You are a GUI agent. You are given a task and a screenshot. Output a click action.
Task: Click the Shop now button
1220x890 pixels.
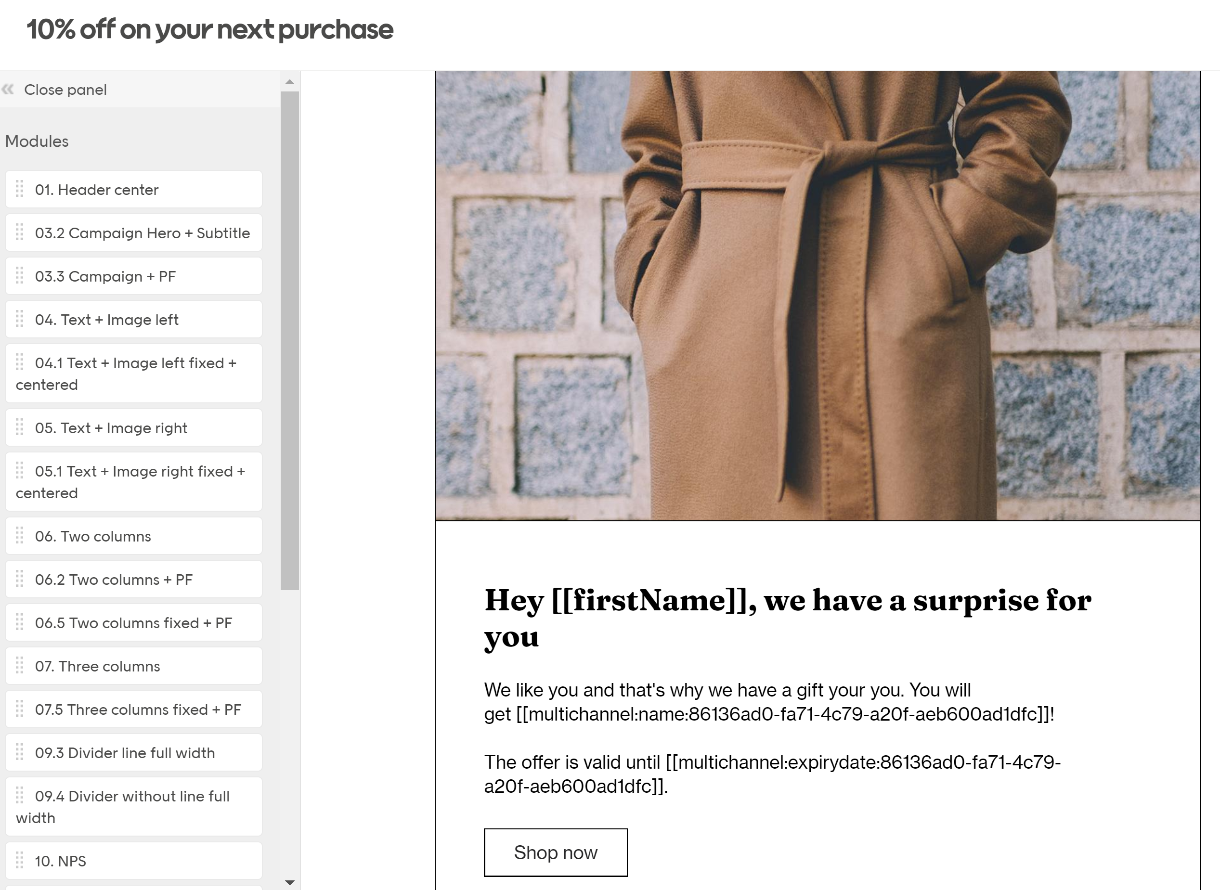556,852
